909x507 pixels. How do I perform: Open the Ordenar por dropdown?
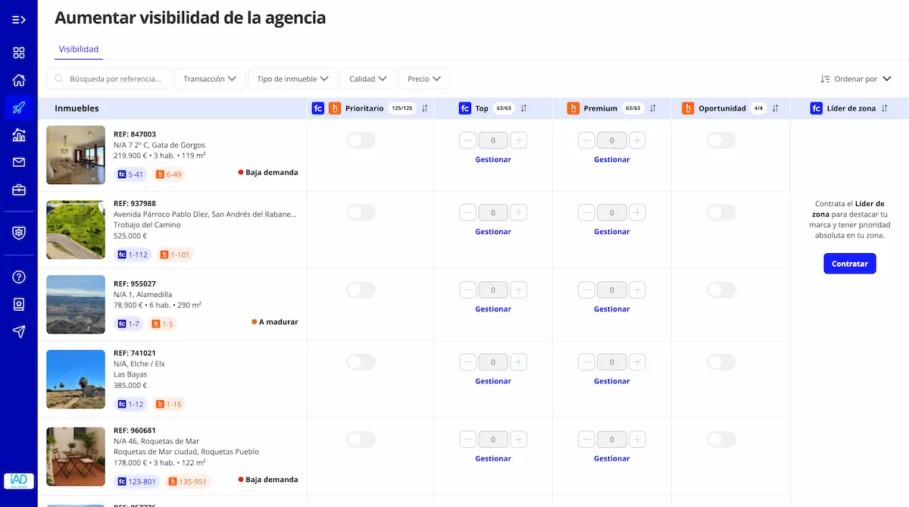[x=856, y=79]
